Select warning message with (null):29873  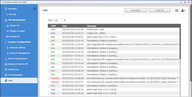pyautogui.click(x=133, y=82)
